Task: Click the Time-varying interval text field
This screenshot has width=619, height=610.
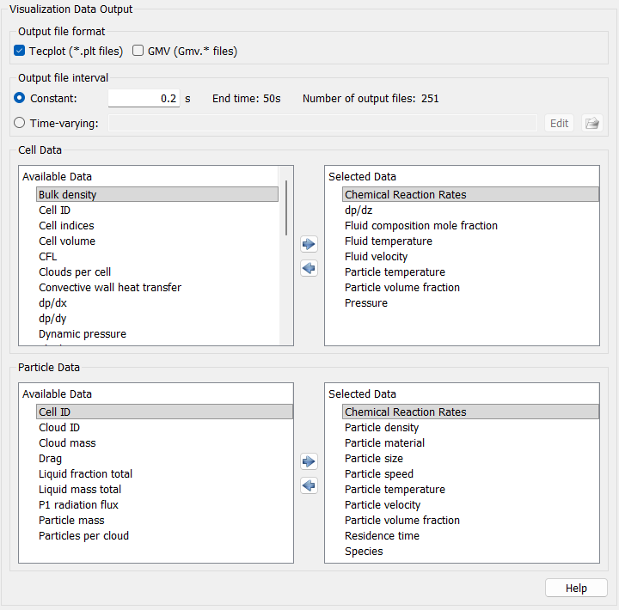Action: pyautogui.click(x=323, y=123)
